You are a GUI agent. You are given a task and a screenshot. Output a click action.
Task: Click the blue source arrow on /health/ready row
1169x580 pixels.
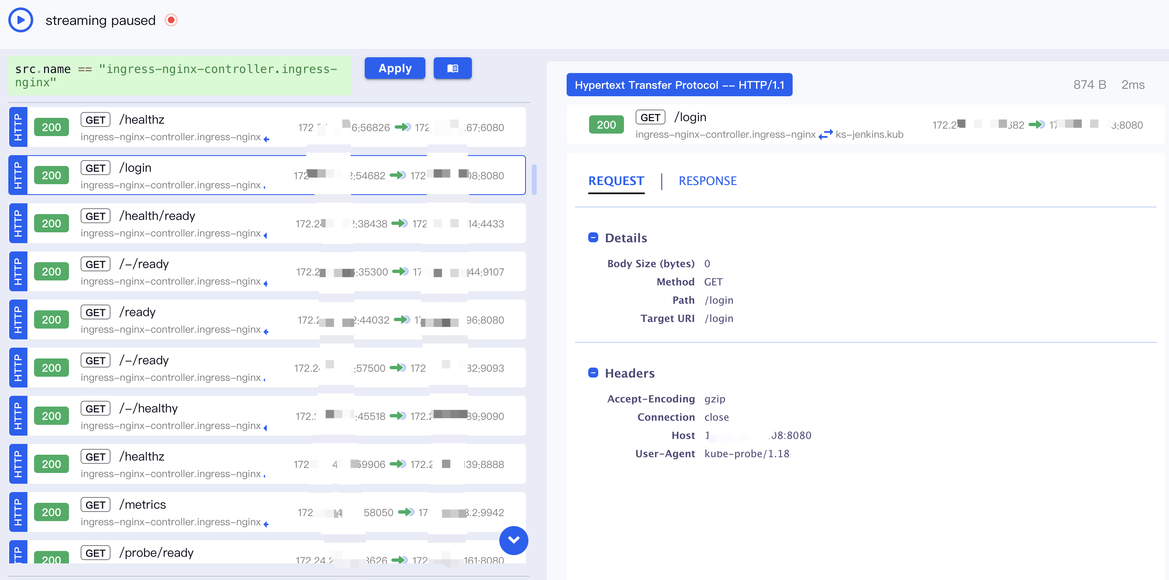pos(265,236)
